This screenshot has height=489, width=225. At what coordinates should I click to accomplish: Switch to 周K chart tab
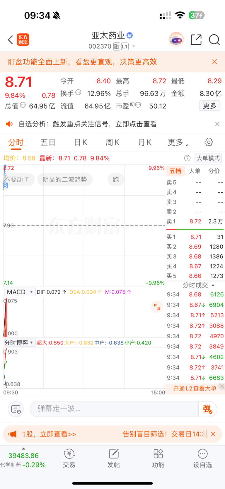click(112, 142)
